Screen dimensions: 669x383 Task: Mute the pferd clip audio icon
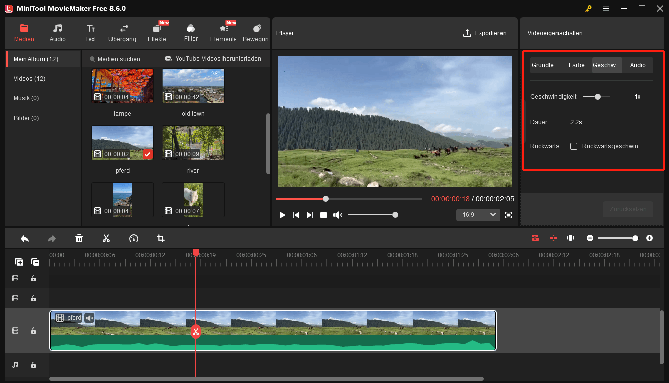89,318
